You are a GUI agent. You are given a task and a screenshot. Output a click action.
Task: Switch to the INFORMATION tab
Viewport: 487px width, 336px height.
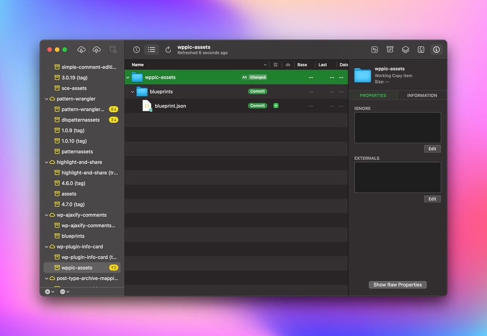pos(422,95)
